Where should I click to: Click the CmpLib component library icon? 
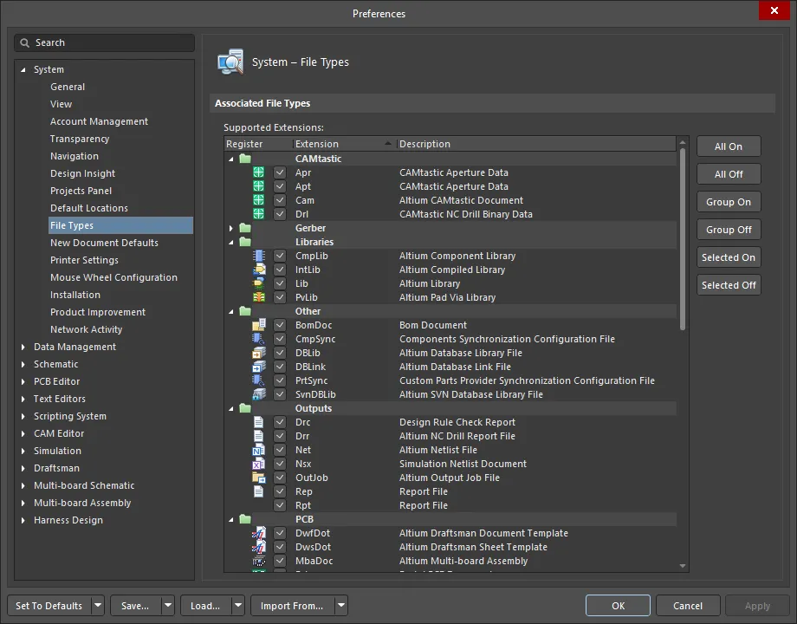(x=259, y=256)
